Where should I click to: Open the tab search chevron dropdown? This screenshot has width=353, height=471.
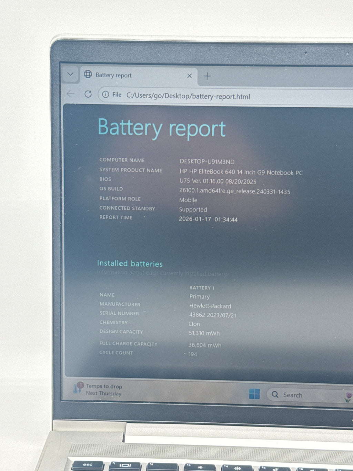coord(70,74)
